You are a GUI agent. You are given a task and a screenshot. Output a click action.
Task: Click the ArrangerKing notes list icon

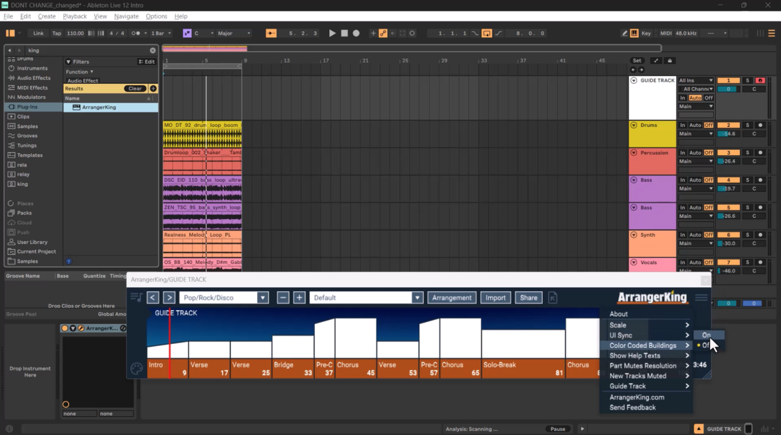(x=136, y=298)
